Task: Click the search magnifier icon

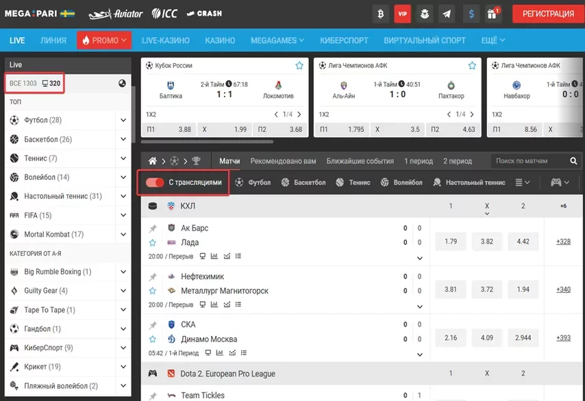Action: point(573,161)
